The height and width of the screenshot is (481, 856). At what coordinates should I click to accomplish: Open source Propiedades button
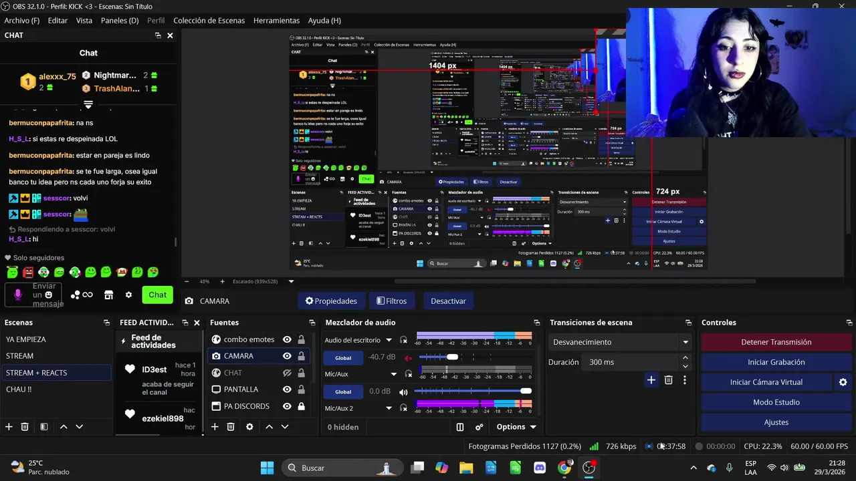(332, 301)
